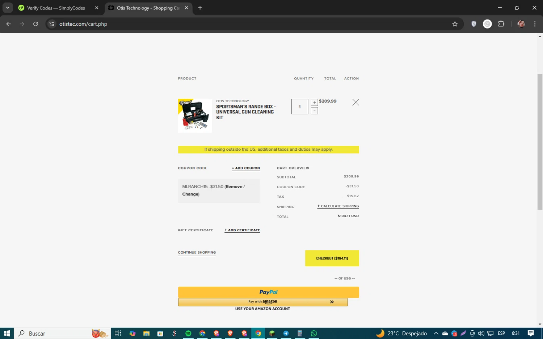543x339 pixels.
Task: Open the Extensions puzzle menu
Action: pyautogui.click(x=501, y=24)
